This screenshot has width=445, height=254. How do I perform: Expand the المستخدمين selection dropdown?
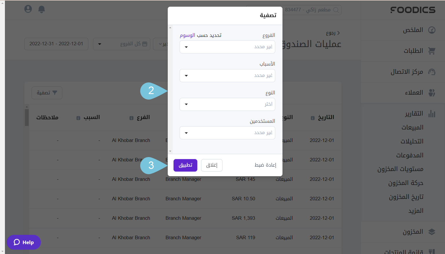pos(227,133)
